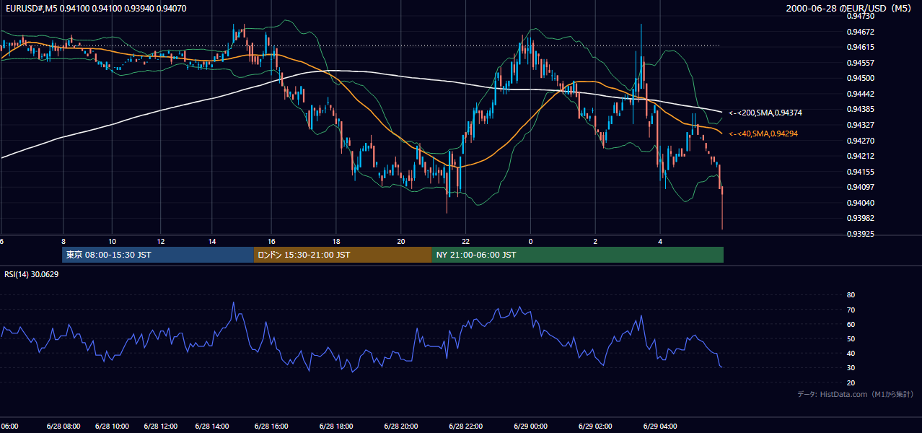This screenshot has width=922, height=433.
Task: Select the 東京 08:00-15:30 JST session bar
Action: tap(157, 255)
